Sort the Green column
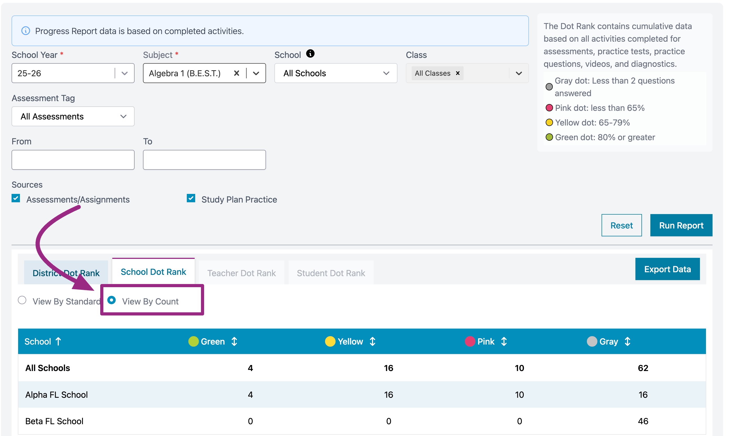Screen dimensions: 733x436 [x=234, y=341]
